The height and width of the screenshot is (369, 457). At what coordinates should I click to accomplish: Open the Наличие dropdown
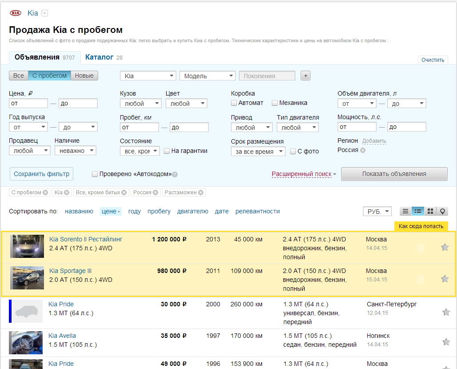coord(75,151)
